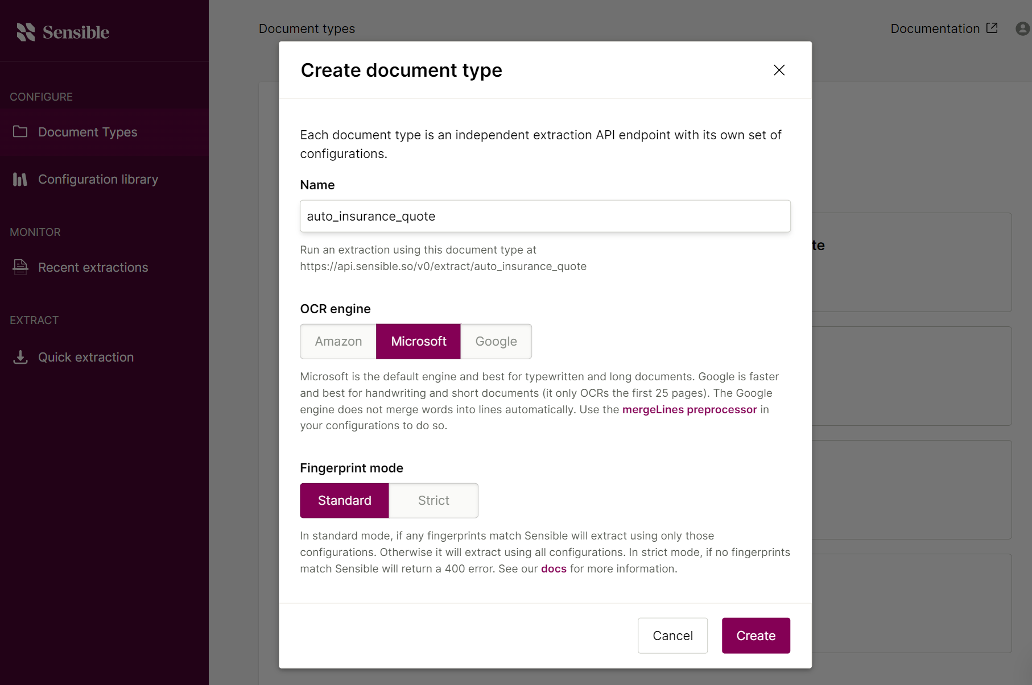1032x685 pixels.
Task: Click the Configuration library books icon
Action: [20, 180]
